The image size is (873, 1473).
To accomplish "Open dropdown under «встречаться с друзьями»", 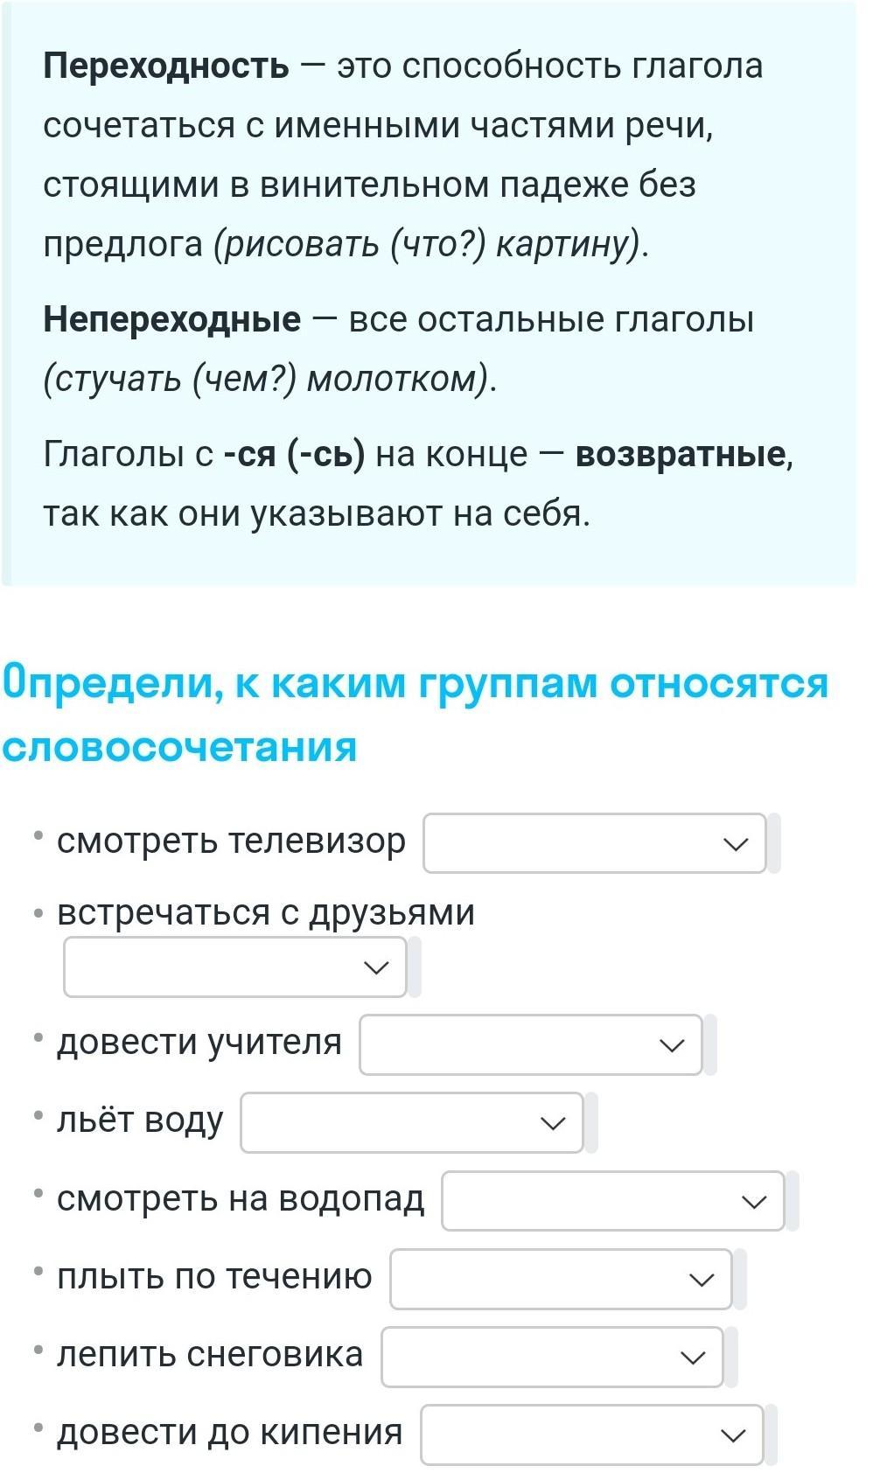I will (235, 967).
